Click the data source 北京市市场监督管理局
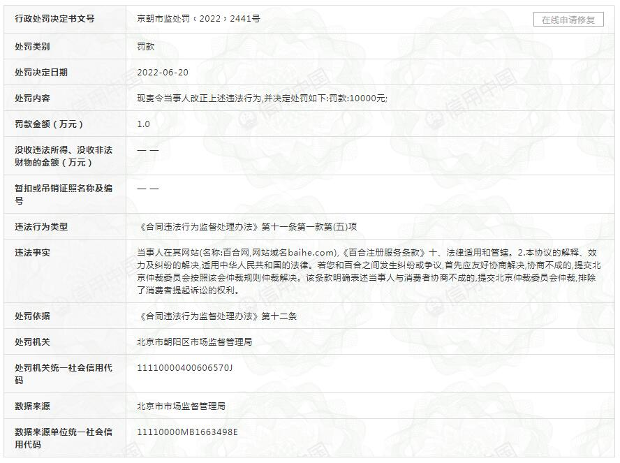620x463 pixels. pyautogui.click(x=181, y=406)
